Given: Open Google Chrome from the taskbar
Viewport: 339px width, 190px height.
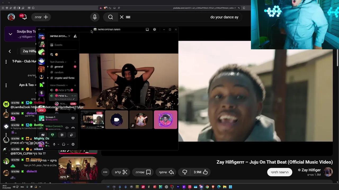Looking at the screenshot, I should (207, 187).
